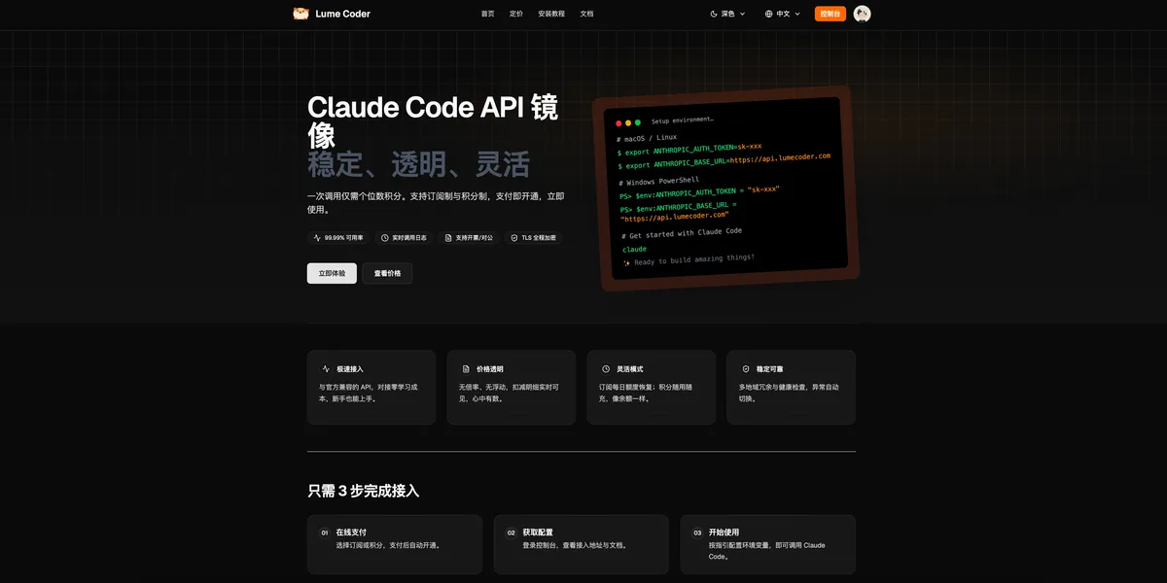Go to the 首页 nav item
The image size is (1167, 583).
[487, 14]
